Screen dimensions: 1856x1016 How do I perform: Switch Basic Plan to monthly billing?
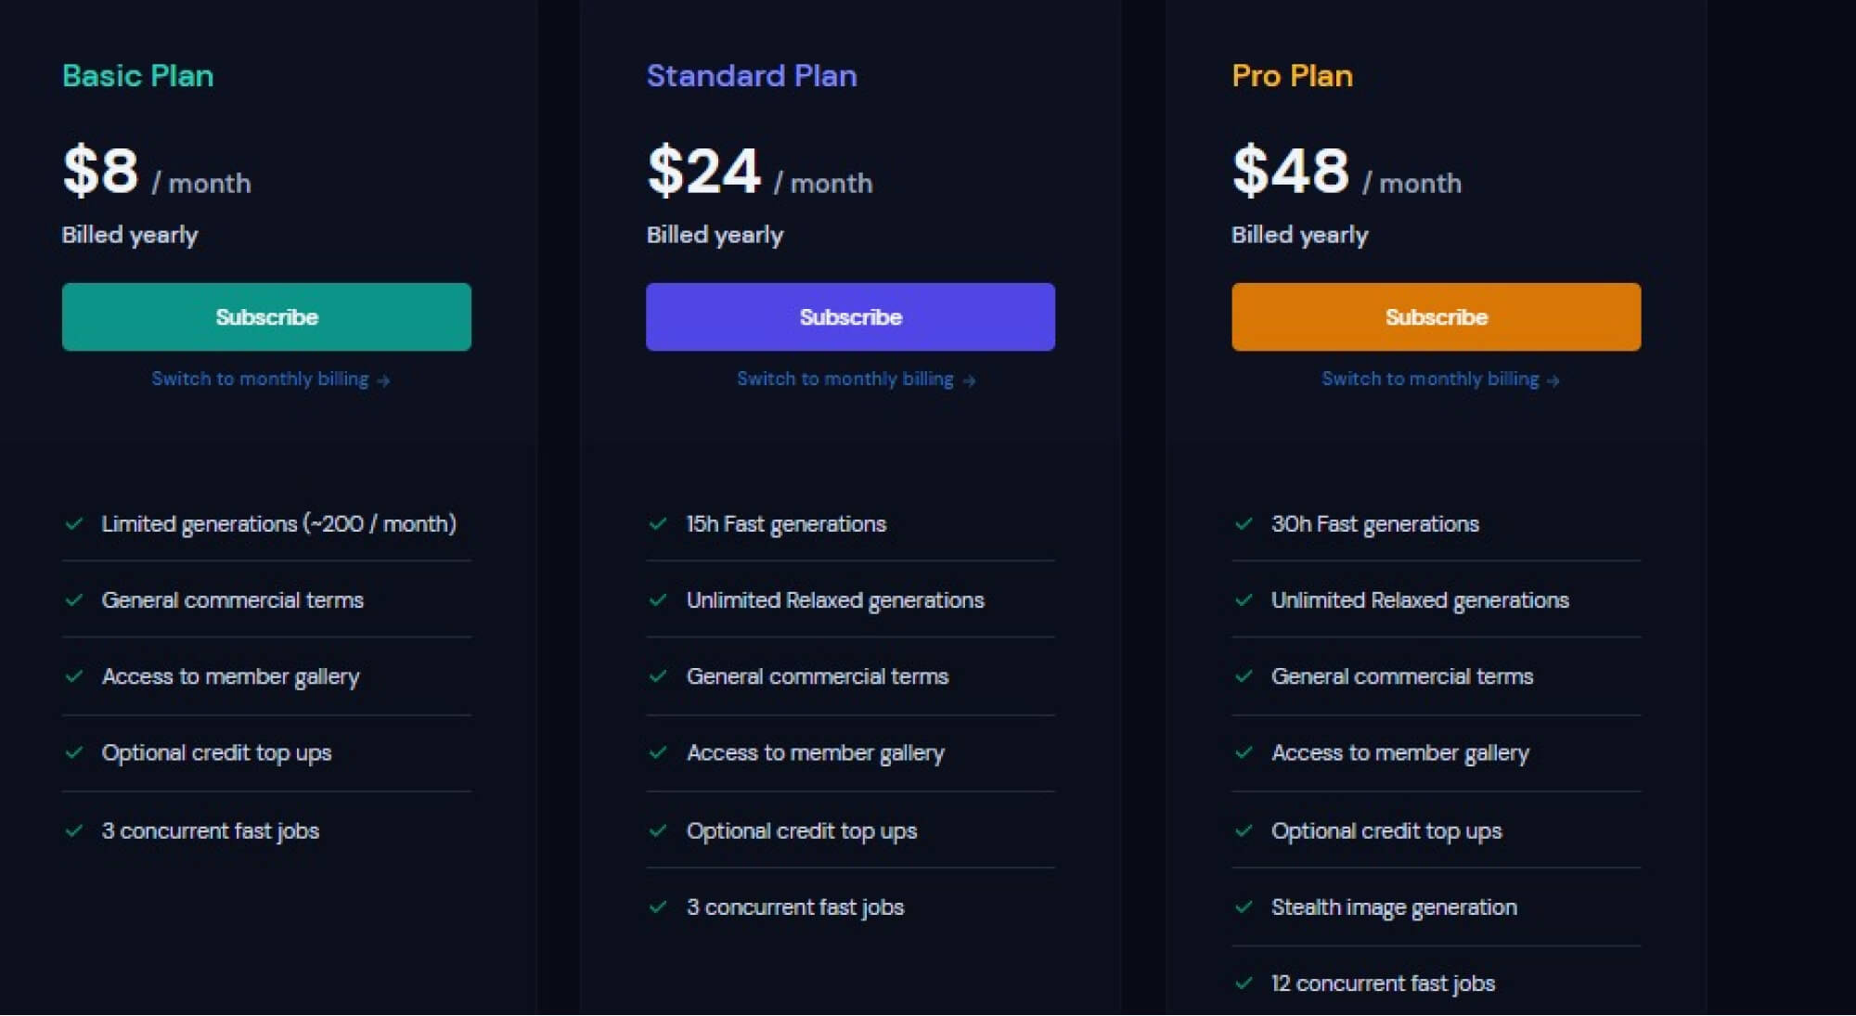[270, 379]
